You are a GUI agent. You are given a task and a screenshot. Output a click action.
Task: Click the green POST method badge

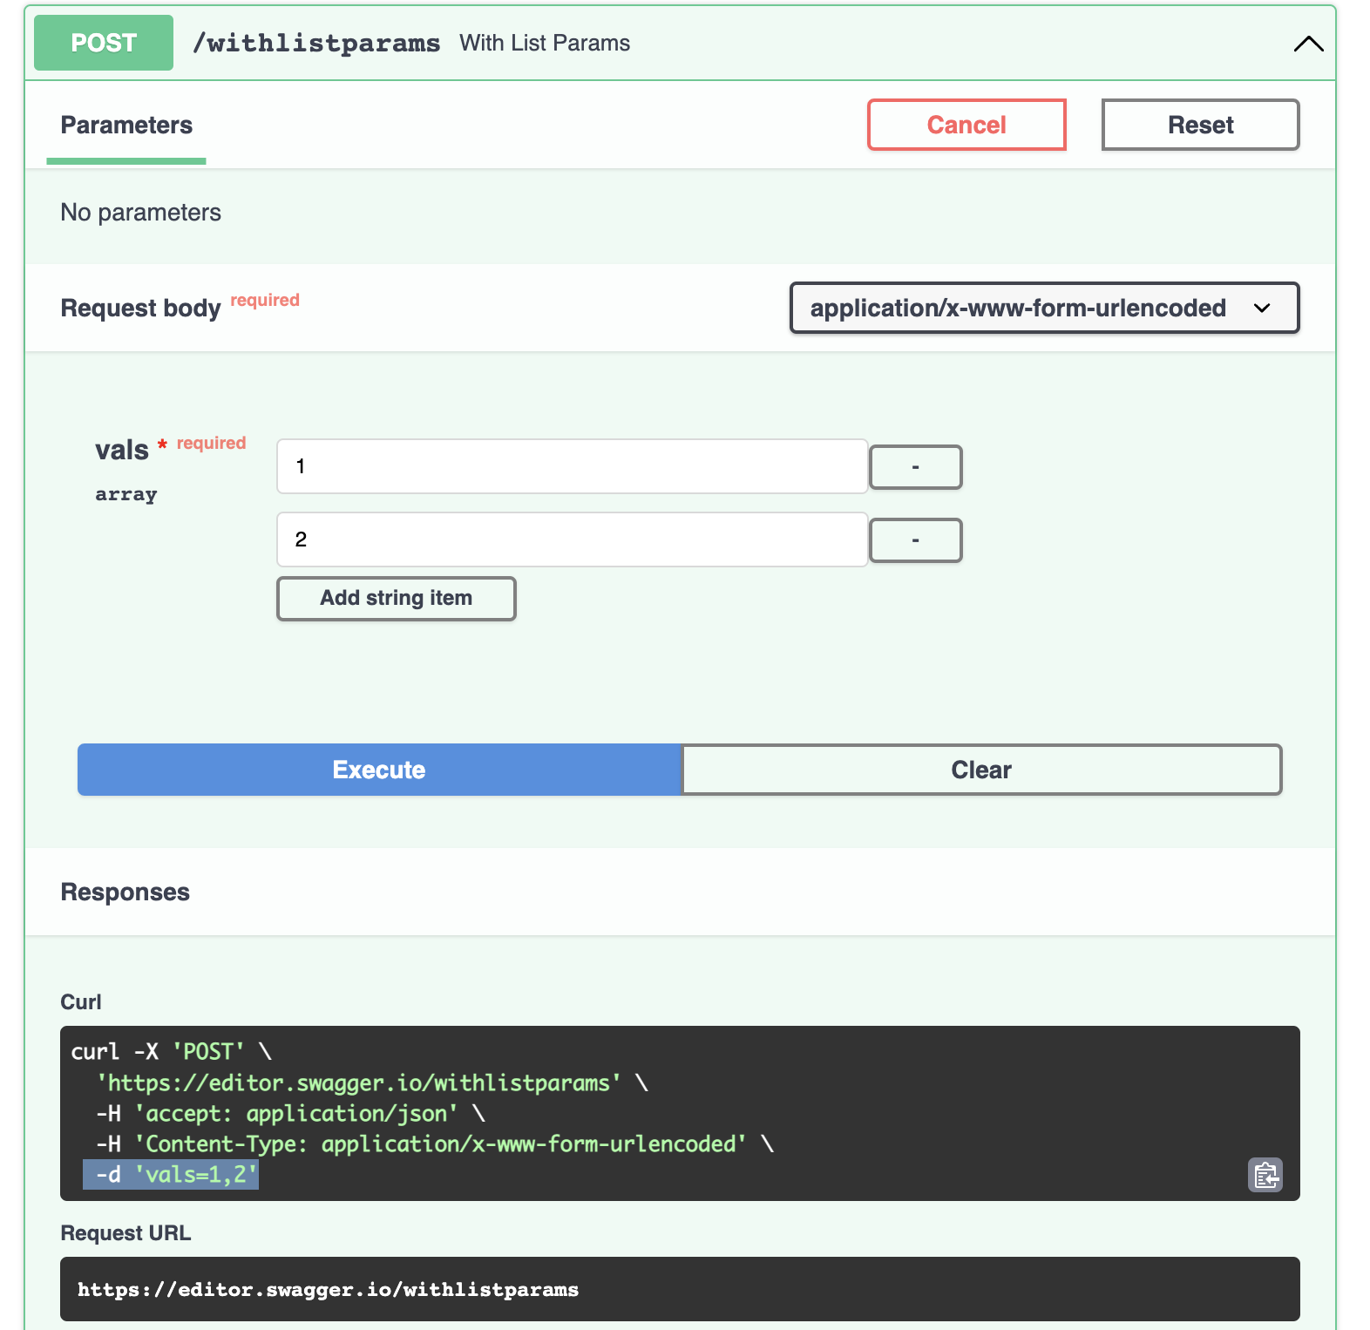(x=104, y=43)
